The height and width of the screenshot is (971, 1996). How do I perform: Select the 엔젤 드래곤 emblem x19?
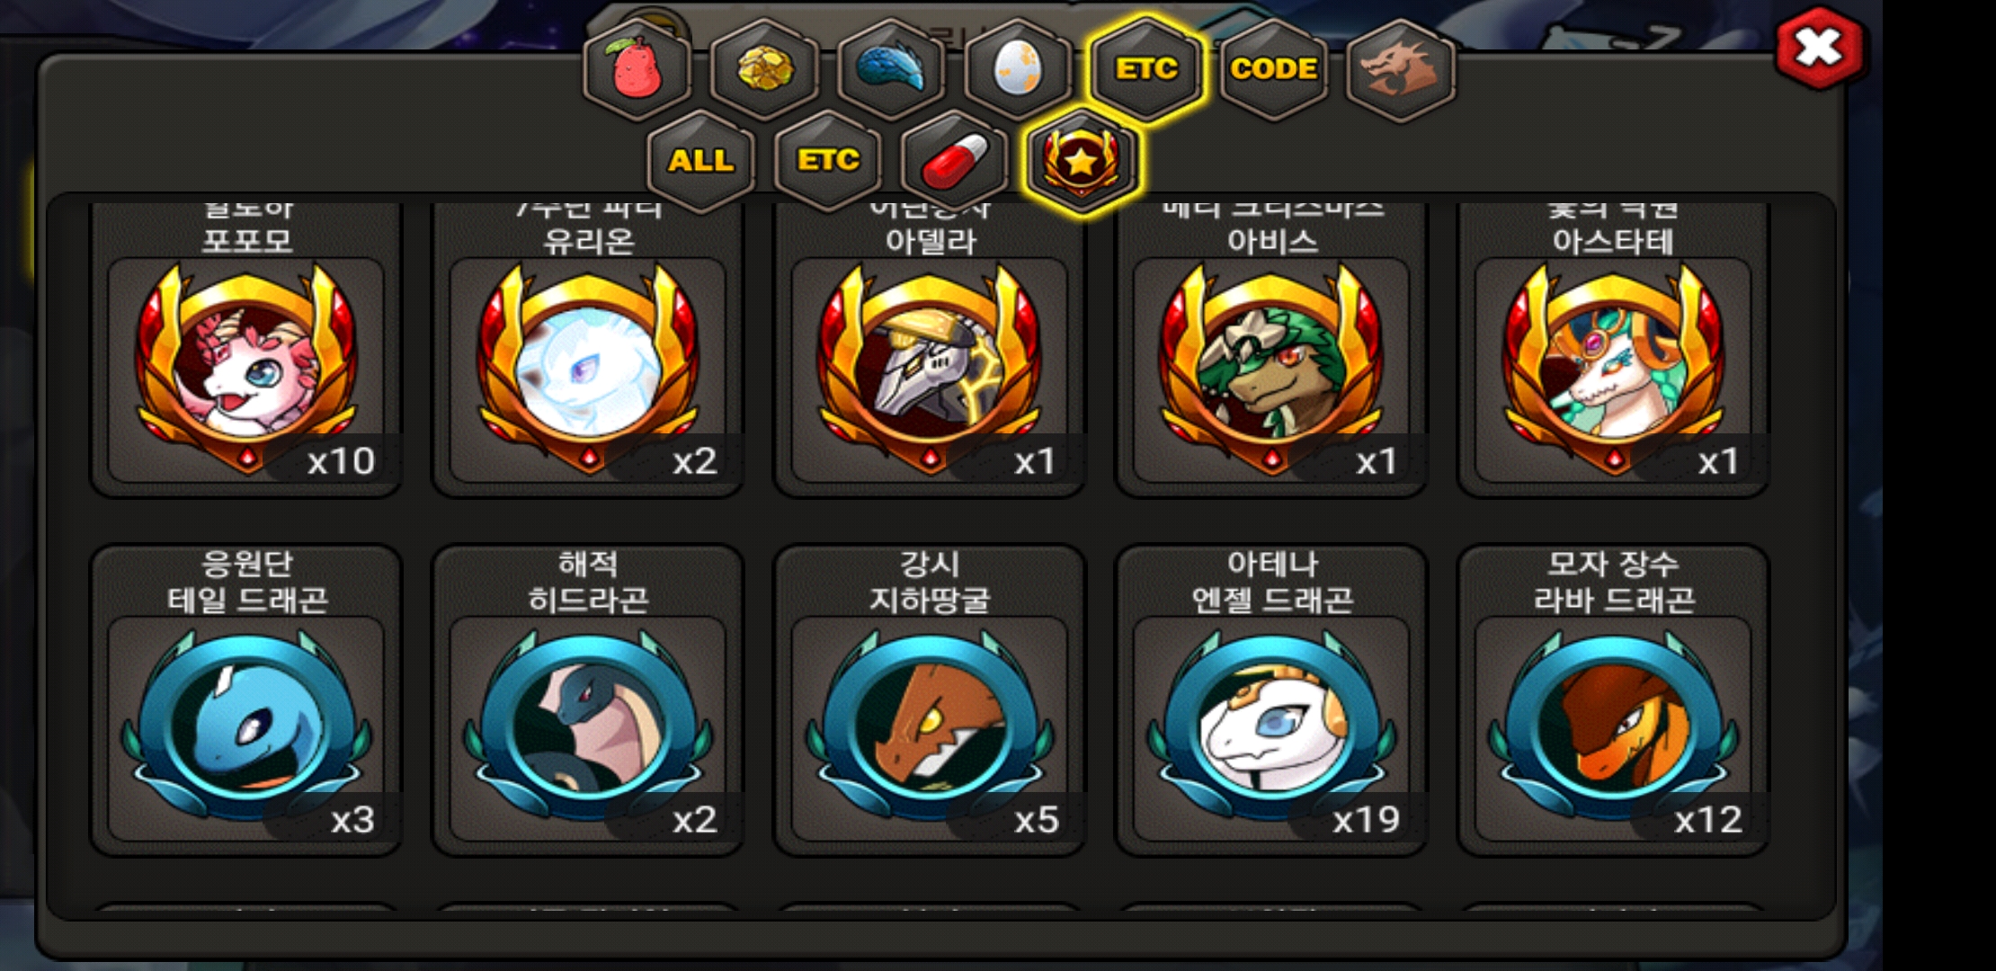[1271, 700]
